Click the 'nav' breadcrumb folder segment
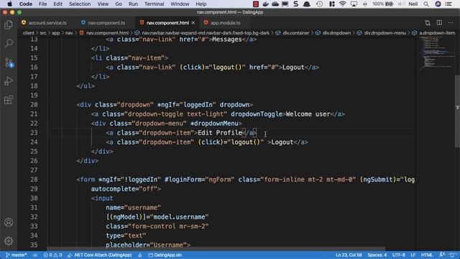 point(69,33)
